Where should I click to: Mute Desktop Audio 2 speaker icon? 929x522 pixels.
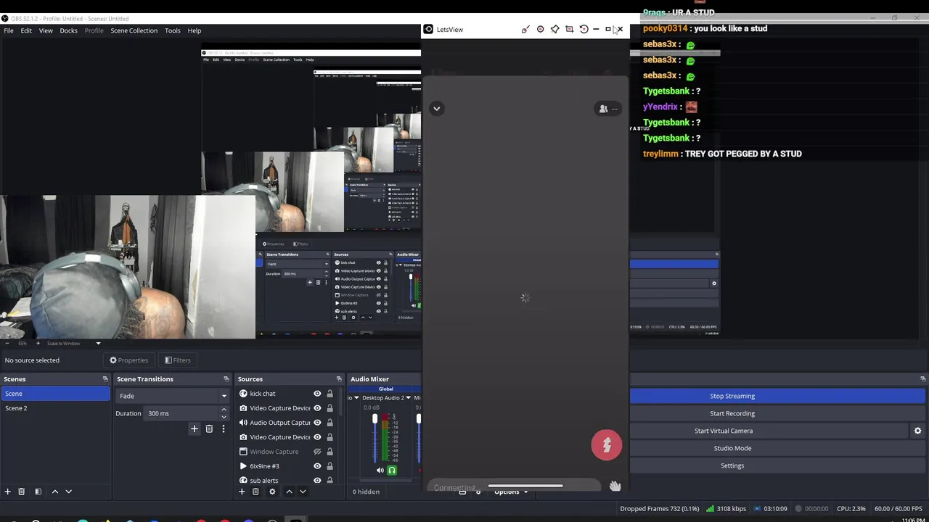click(380, 471)
